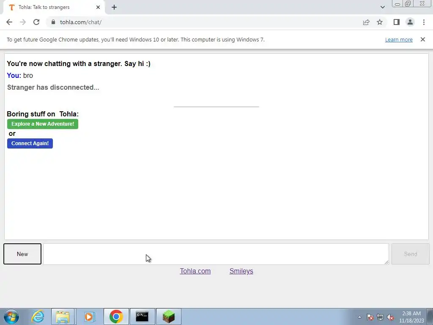
Task: Open Chrome's three-dot menu
Action: click(424, 22)
